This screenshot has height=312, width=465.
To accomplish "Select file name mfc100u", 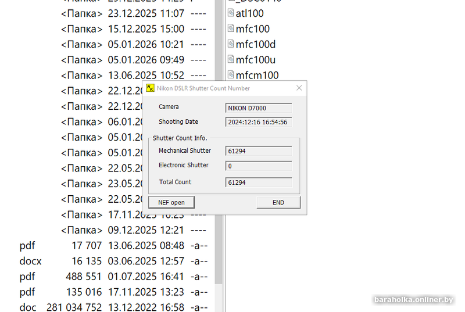I will (256, 60).
